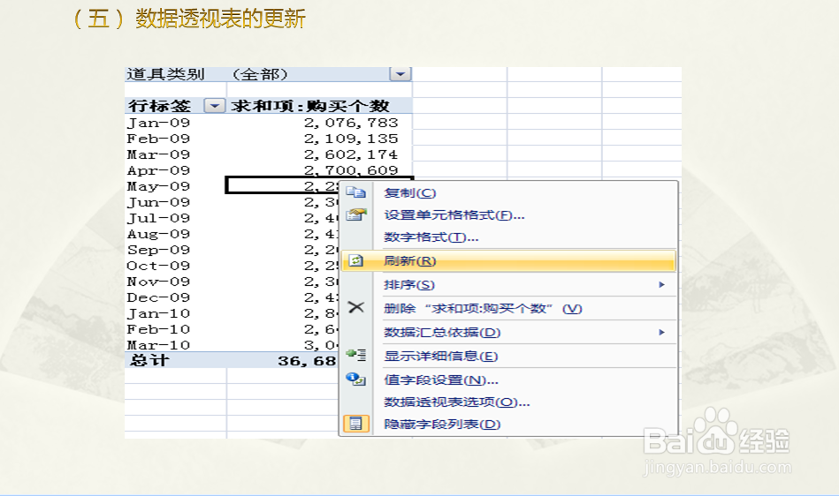Click the show details icon

click(x=355, y=355)
